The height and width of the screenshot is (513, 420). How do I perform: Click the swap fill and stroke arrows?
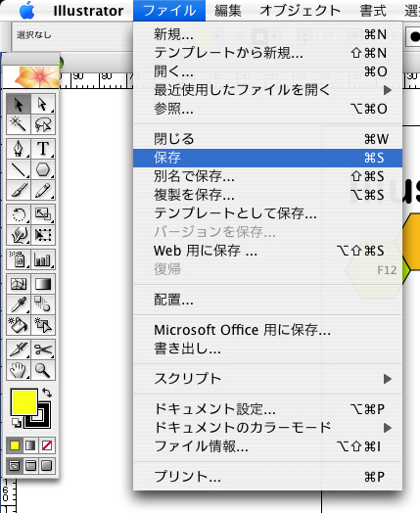47,393
